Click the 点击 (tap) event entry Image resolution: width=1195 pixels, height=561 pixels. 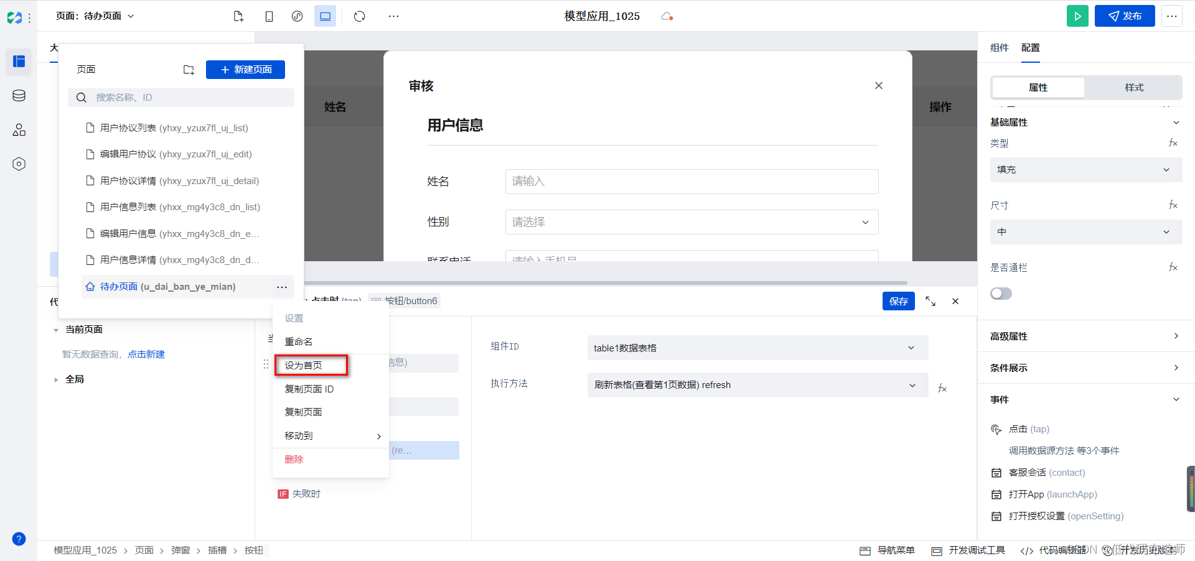click(x=1029, y=429)
